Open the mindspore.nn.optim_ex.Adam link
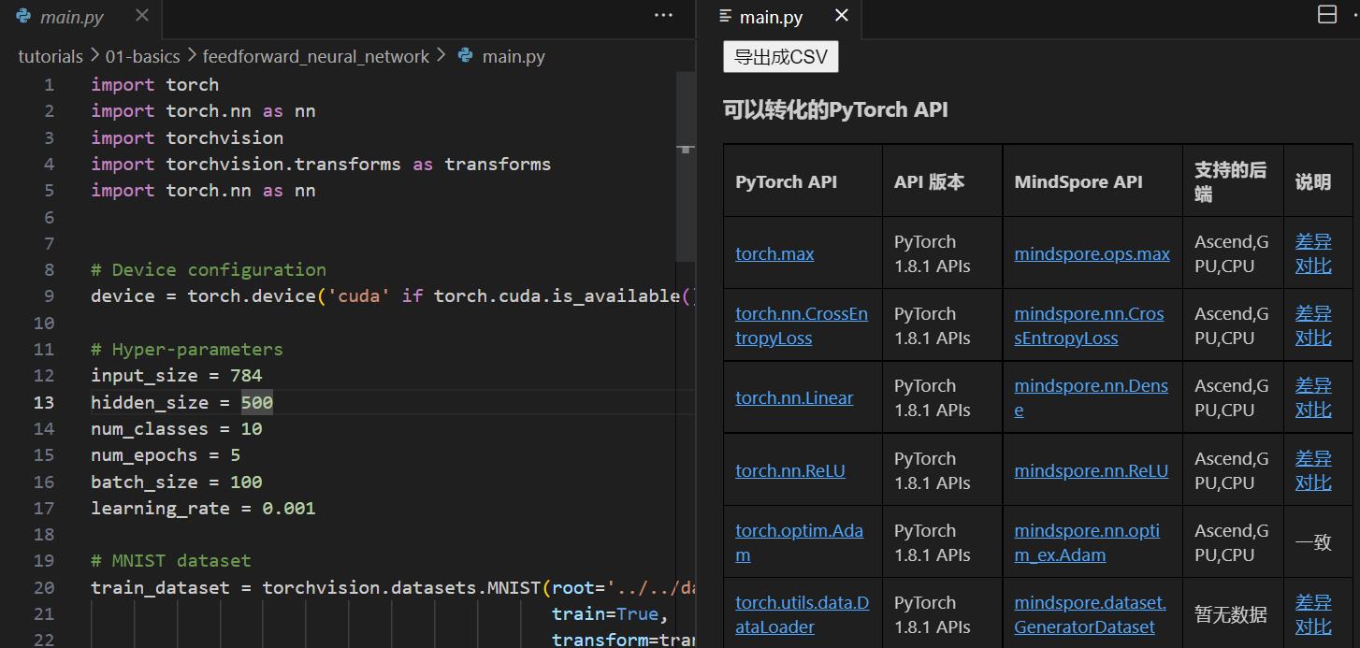 [1087, 542]
